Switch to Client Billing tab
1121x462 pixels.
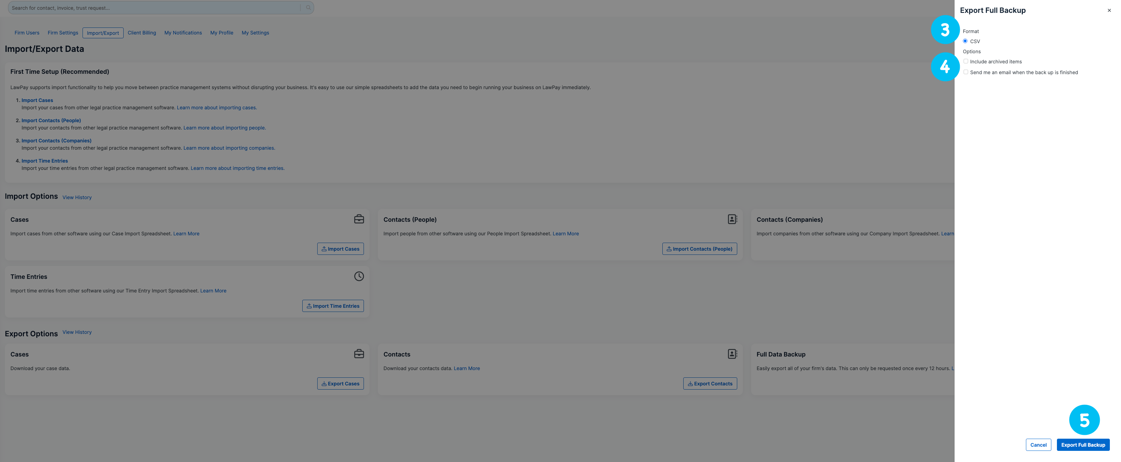(141, 33)
